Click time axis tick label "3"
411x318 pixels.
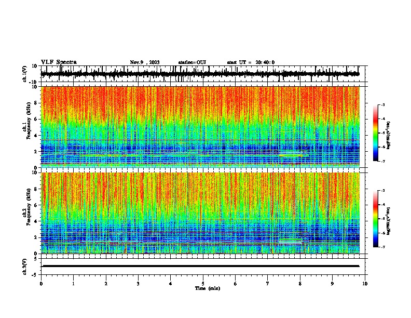coord(138,284)
